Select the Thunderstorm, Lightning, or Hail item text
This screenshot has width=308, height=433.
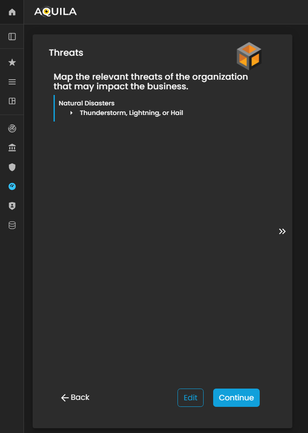coord(131,113)
